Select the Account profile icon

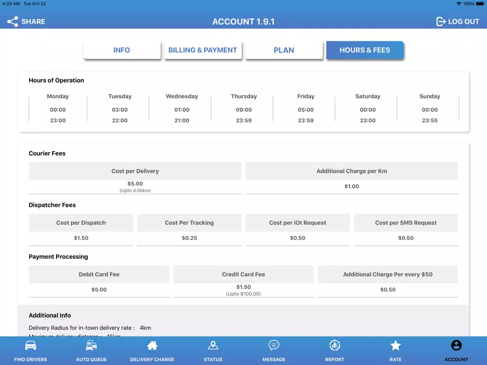click(456, 345)
